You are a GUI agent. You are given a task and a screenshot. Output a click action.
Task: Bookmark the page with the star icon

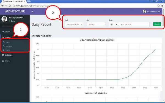(159, 6)
